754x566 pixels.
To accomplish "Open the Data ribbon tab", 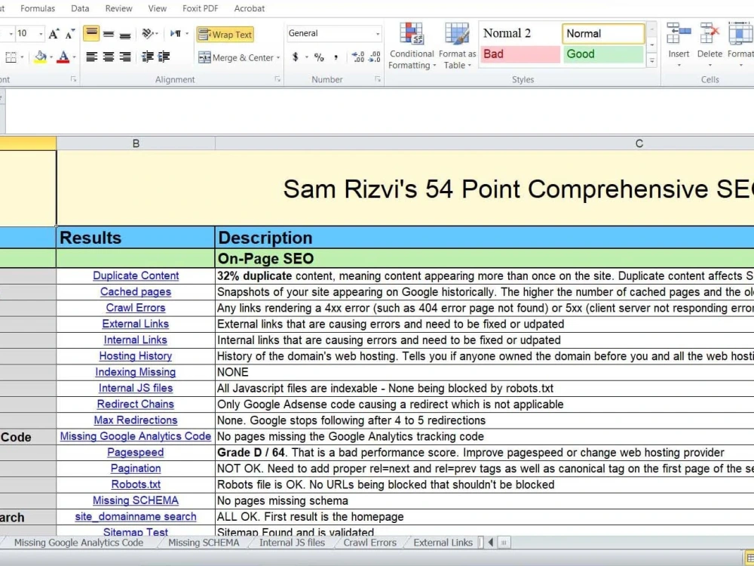I will point(80,8).
